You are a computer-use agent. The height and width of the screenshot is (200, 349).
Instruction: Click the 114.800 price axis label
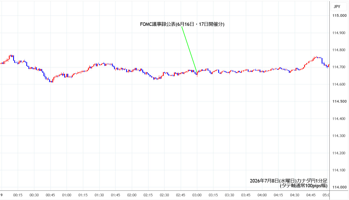(x=339, y=50)
